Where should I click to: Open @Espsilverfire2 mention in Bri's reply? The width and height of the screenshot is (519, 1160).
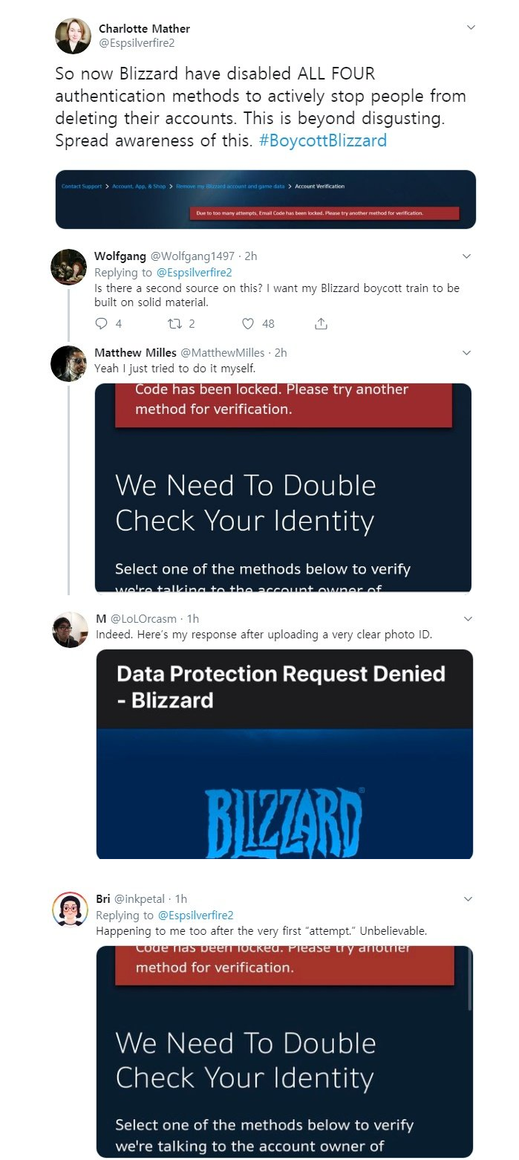(x=196, y=916)
